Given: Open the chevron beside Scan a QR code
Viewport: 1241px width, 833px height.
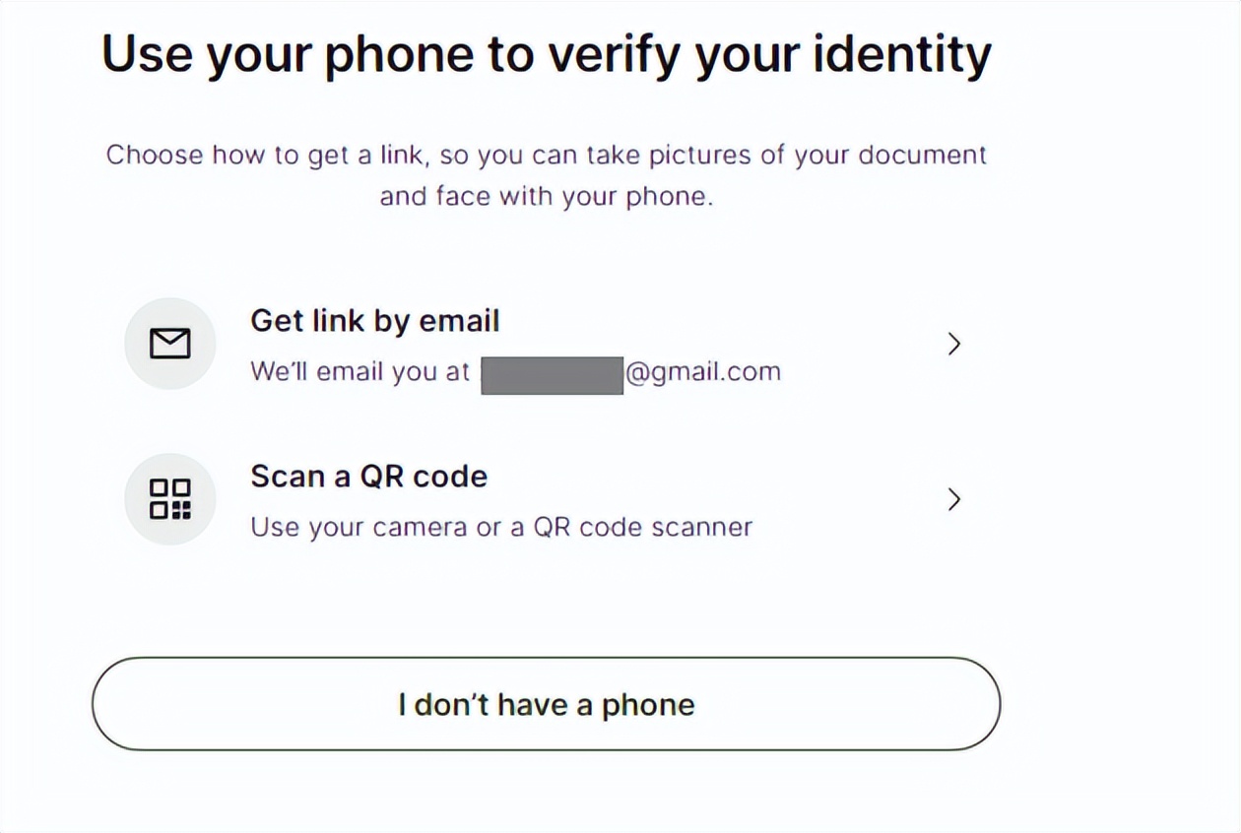Looking at the screenshot, I should tap(952, 499).
